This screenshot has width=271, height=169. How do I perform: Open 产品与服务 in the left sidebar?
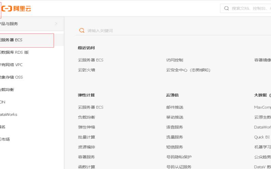[x=32, y=24]
